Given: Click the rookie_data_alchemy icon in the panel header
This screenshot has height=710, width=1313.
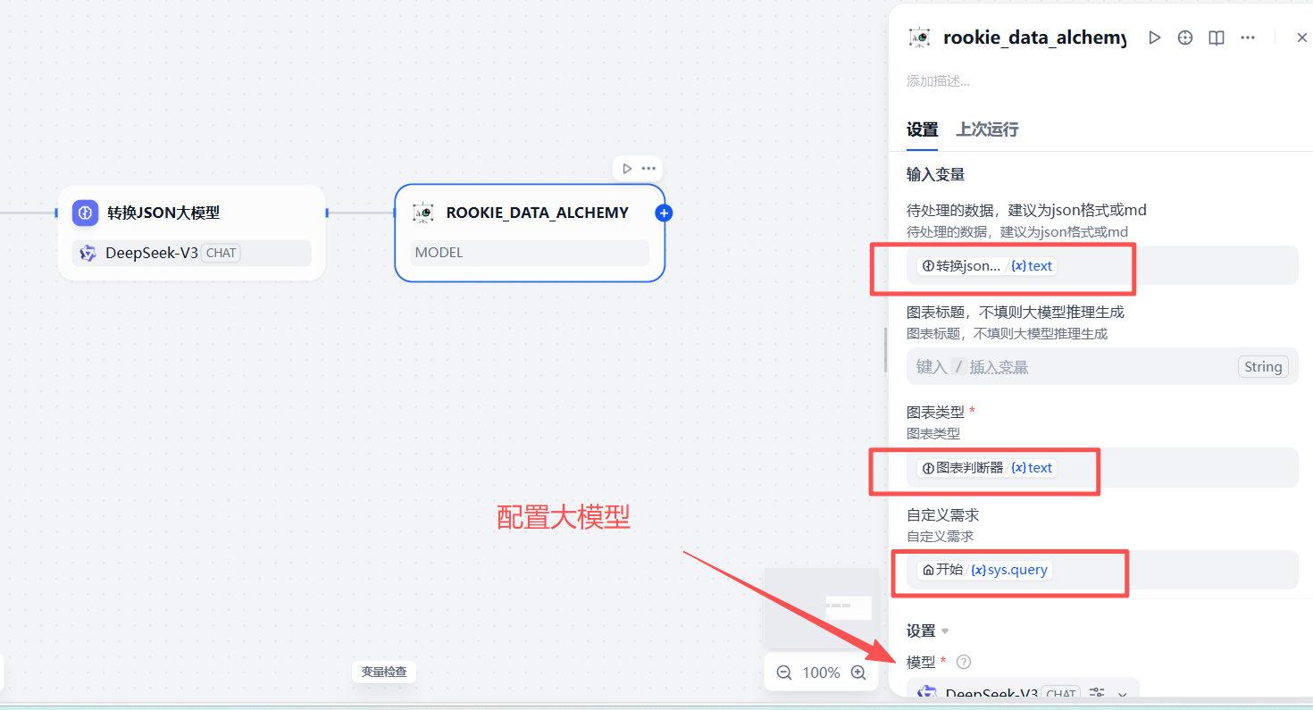Looking at the screenshot, I should (x=919, y=38).
